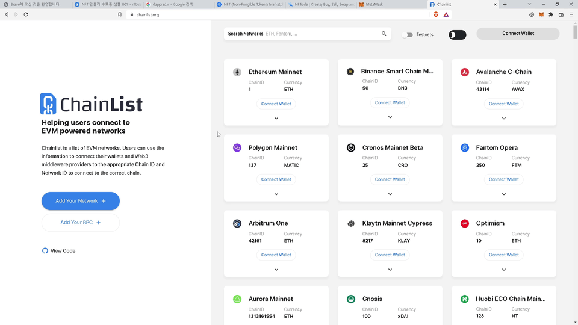The width and height of the screenshot is (578, 325).
Task: Switch to the NFTrade tab
Action: (x=320, y=4)
